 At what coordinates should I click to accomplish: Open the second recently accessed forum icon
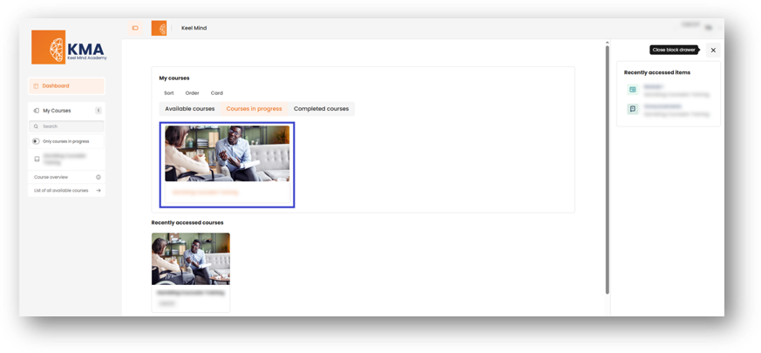[x=633, y=109]
